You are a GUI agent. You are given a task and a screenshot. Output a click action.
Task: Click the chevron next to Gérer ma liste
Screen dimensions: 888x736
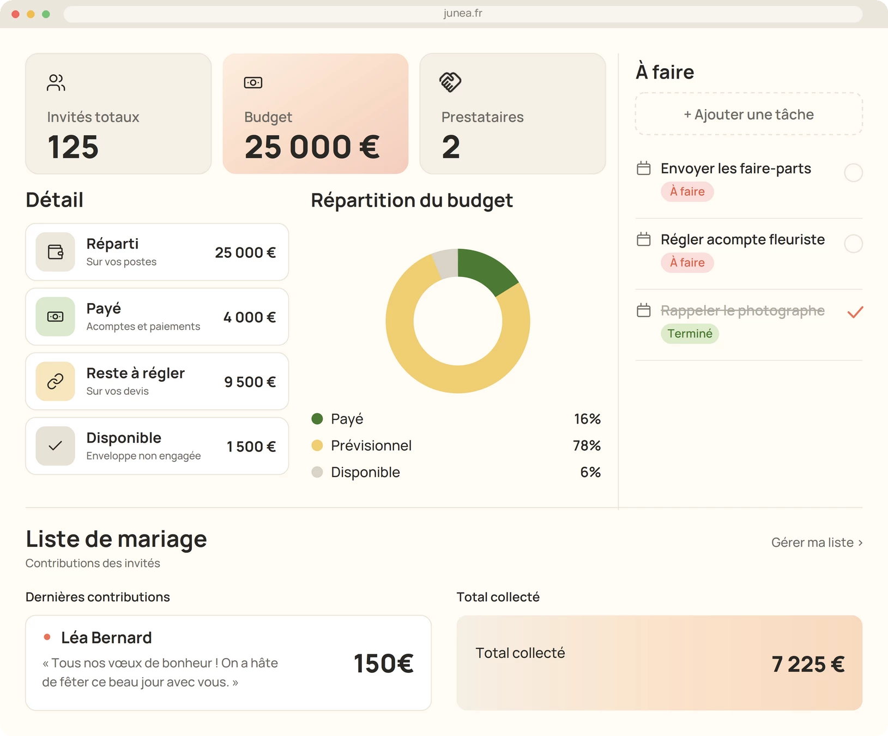point(860,542)
